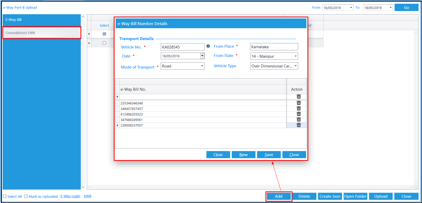Delete e-Way Bill 235346346346 with trash icon
Screen dimensions: 422x203
[x=298, y=103]
